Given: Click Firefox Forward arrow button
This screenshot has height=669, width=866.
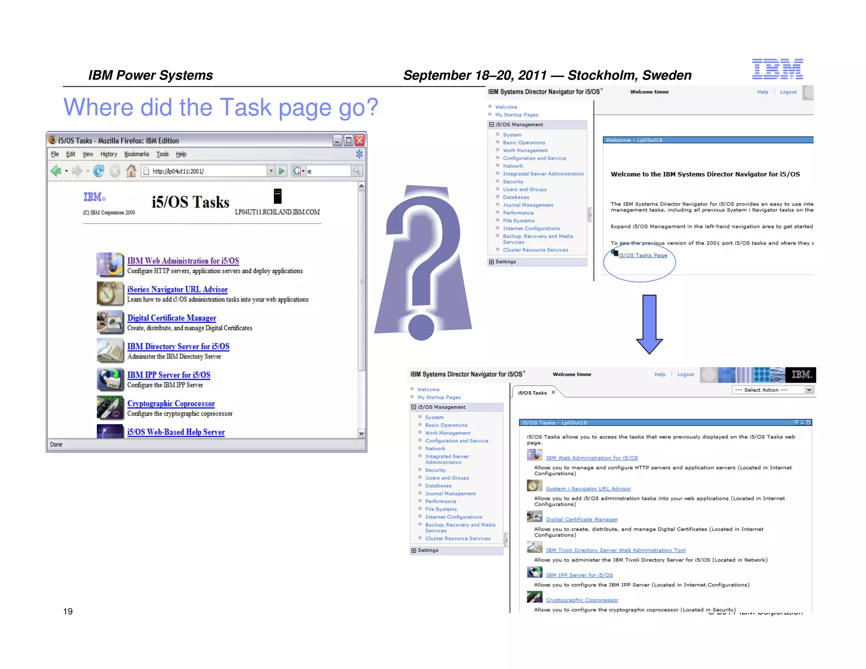Looking at the screenshot, I should point(77,171).
